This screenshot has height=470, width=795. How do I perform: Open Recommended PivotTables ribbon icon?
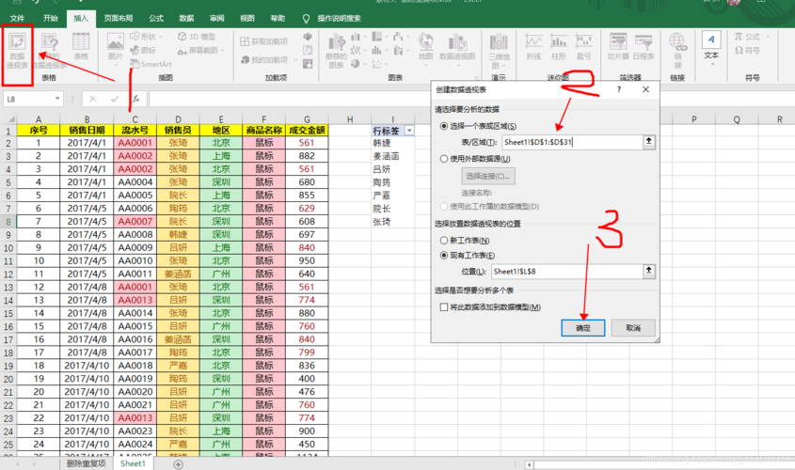pyautogui.click(x=50, y=51)
